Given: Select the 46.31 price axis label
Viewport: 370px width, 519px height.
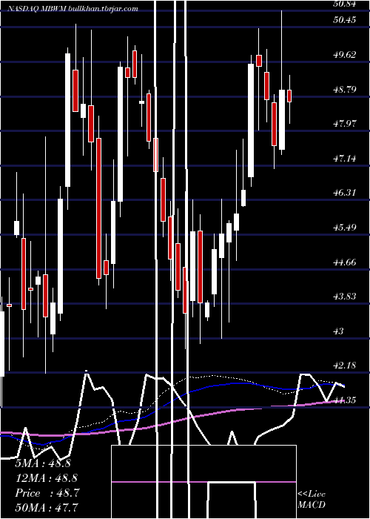Looking at the screenshot, I should tap(345, 192).
